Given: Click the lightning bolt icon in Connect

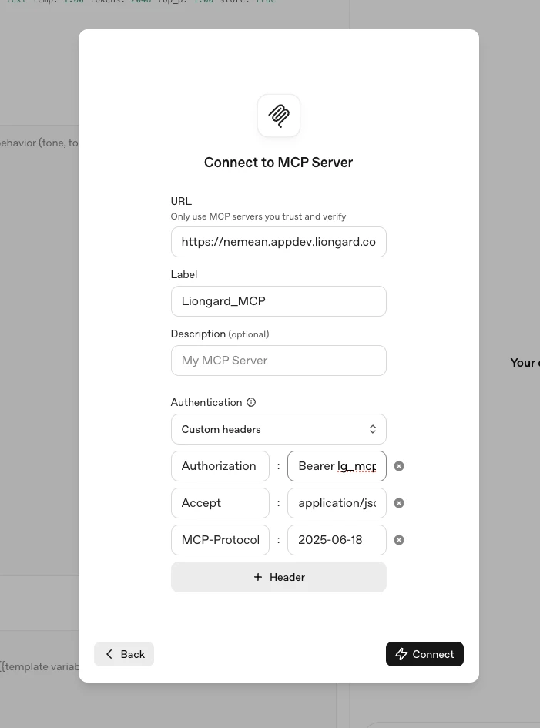Looking at the screenshot, I should pyautogui.click(x=401, y=654).
